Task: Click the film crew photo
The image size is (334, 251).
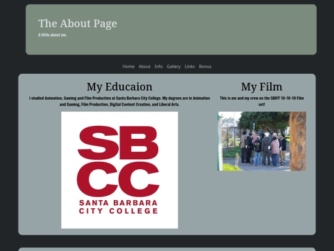Action: pyautogui.click(x=262, y=141)
